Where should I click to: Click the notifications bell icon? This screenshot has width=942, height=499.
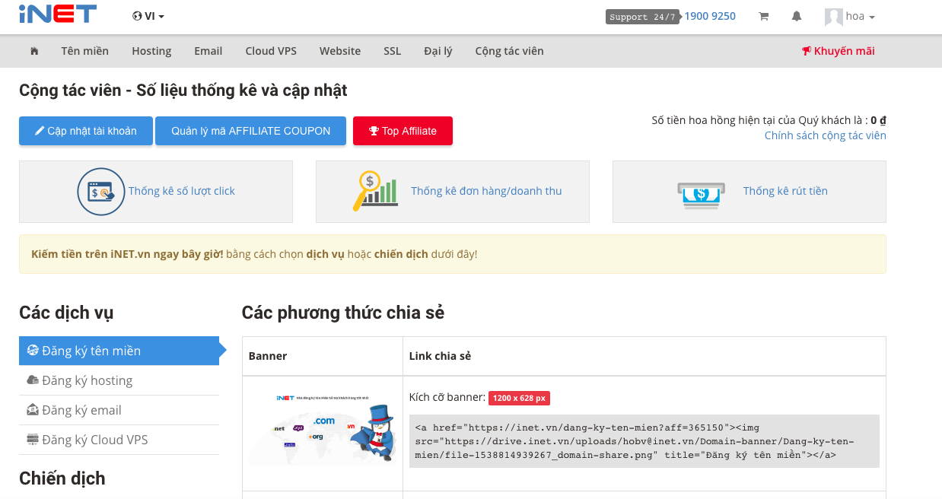coord(796,15)
